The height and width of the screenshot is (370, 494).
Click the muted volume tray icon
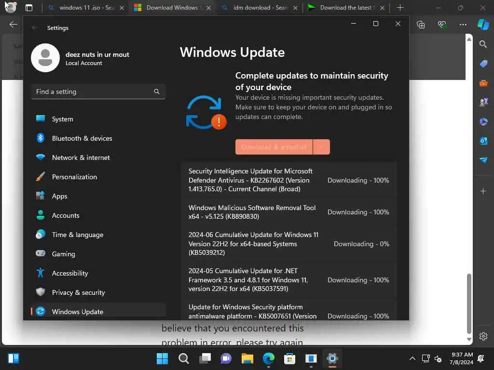[438, 358]
